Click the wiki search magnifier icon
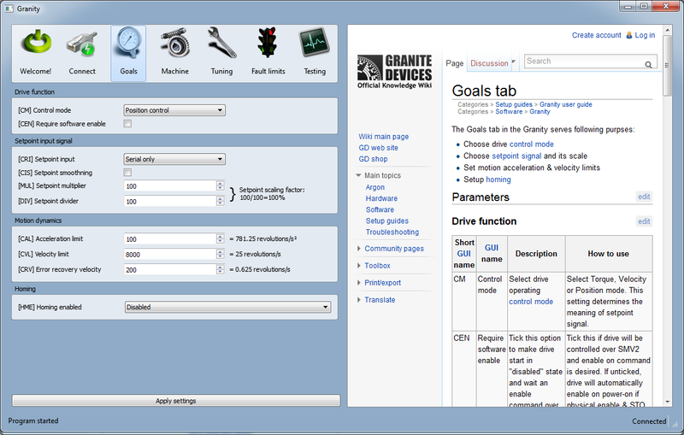Viewport: 684px width, 435px height. click(649, 63)
